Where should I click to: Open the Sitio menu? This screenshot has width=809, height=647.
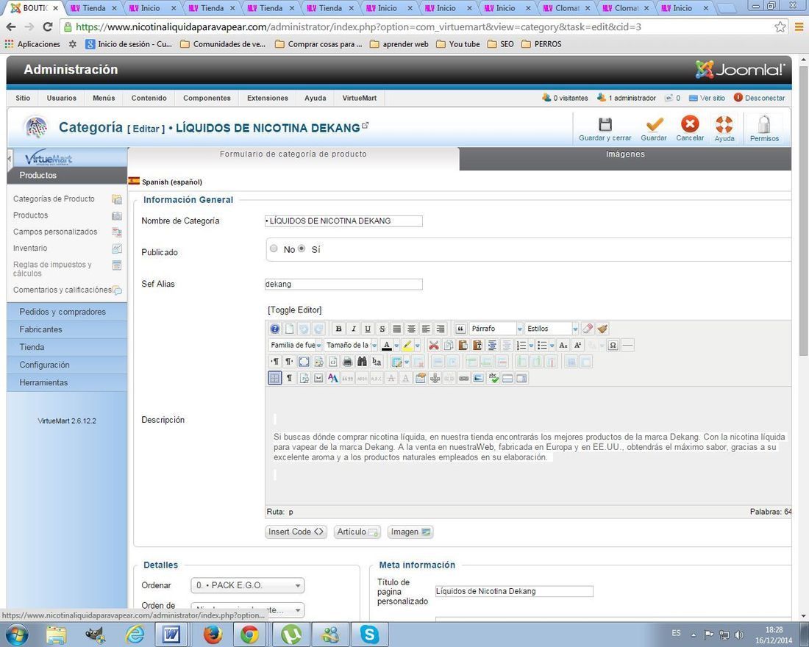[23, 98]
